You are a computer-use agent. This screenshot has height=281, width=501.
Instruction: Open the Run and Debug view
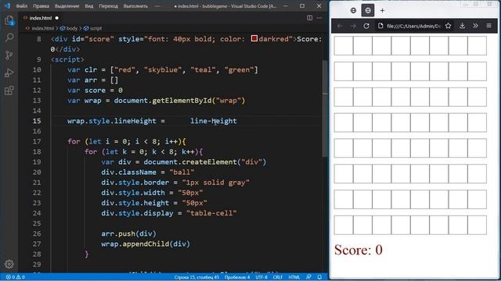point(9,73)
